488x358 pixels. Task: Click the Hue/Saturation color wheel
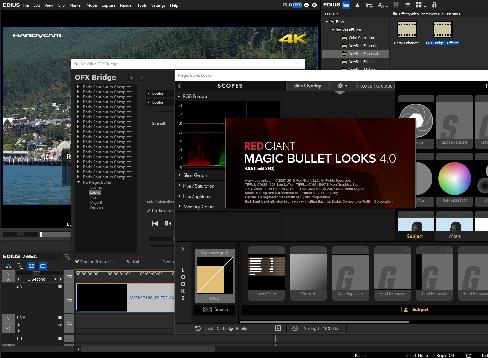(455, 178)
